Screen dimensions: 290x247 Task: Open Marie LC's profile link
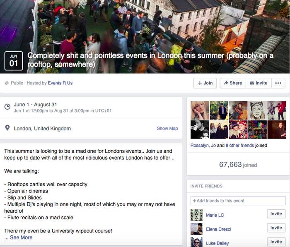(215, 215)
